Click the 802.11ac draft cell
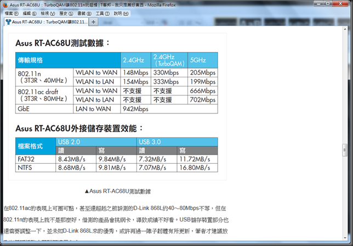Image resolution: width=353 pixels, height=246 pixels. point(44,95)
